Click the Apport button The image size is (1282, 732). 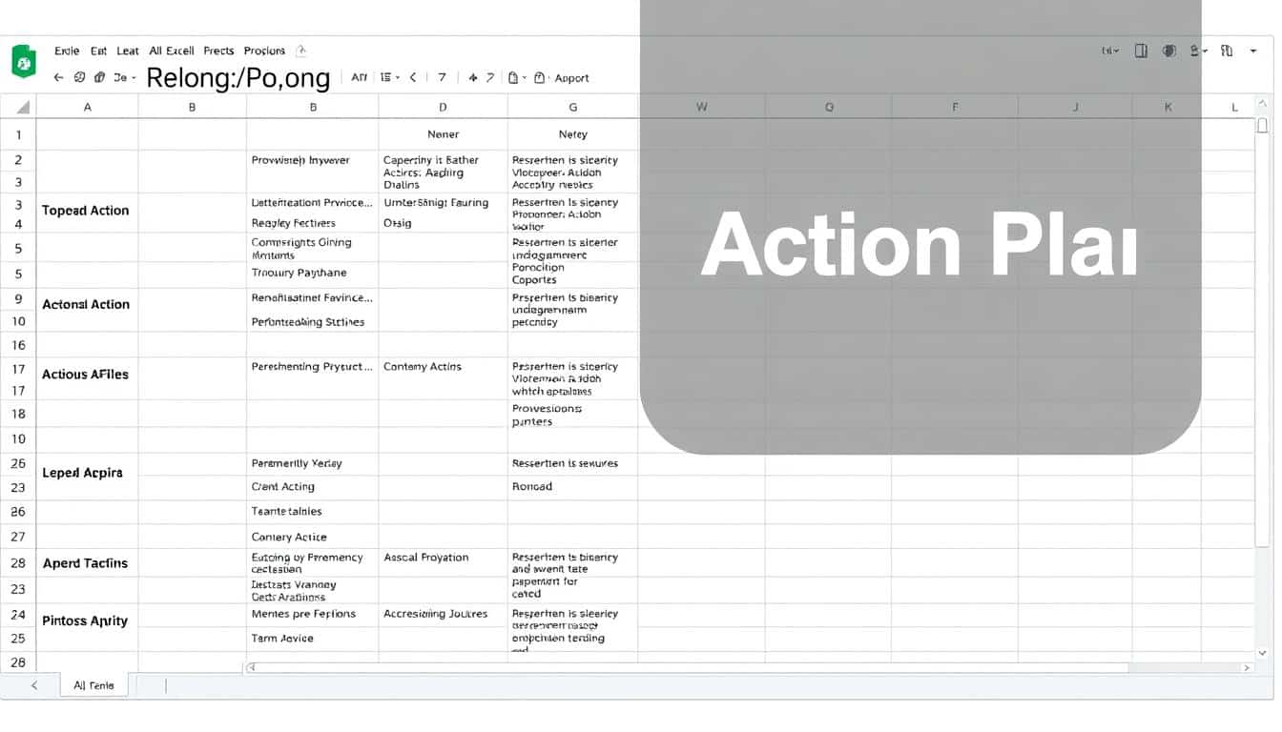pos(571,78)
